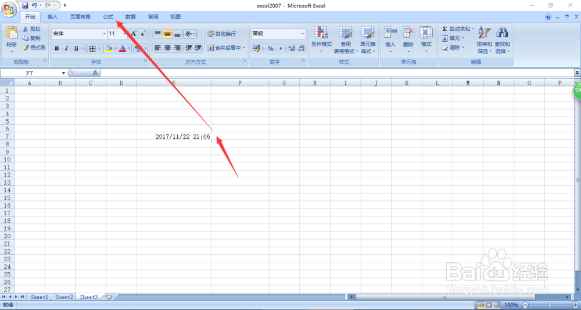Apply red font color
The height and width of the screenshot is (310, 581).
122,49
